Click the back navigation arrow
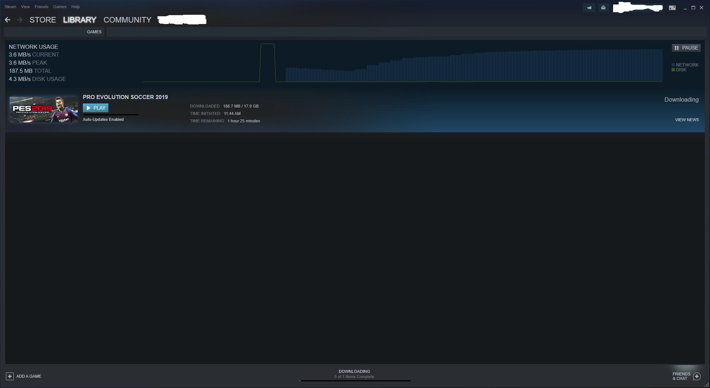The image size is (710, 388). pyautogui.click(x=7, y=20)
